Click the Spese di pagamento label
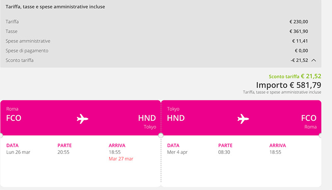This screenshot has height=190, width=332. pos(27,51)
